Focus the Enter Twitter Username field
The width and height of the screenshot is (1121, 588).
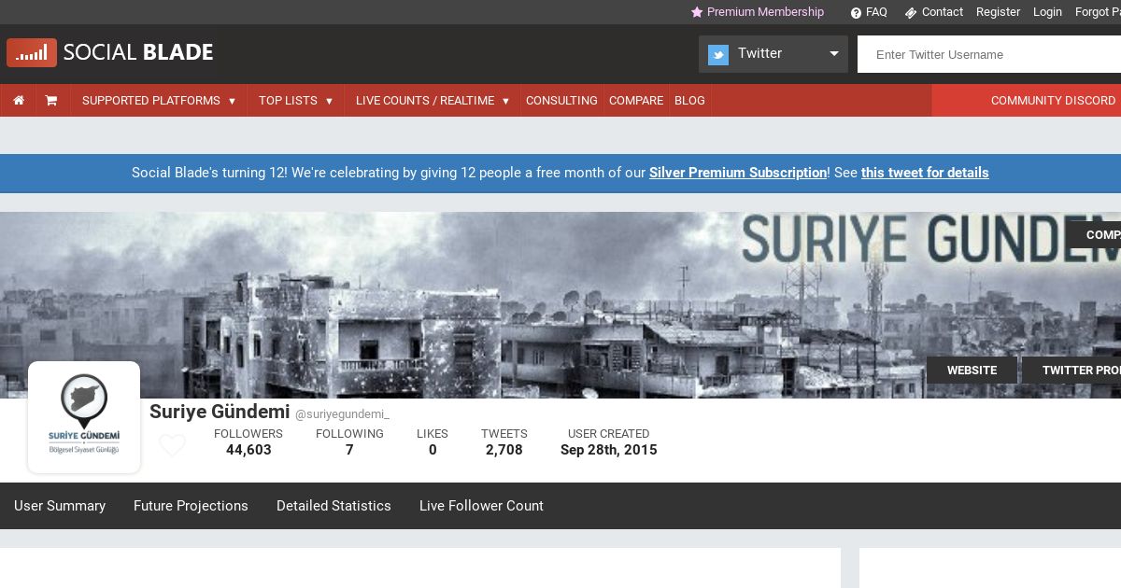pos(989,54)
